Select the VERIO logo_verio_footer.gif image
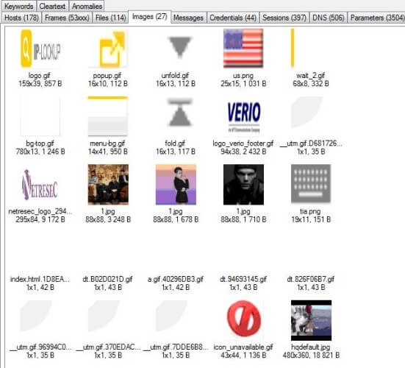Image resolution: width=405 pixels, height=368 pixels. coord(244,116)
